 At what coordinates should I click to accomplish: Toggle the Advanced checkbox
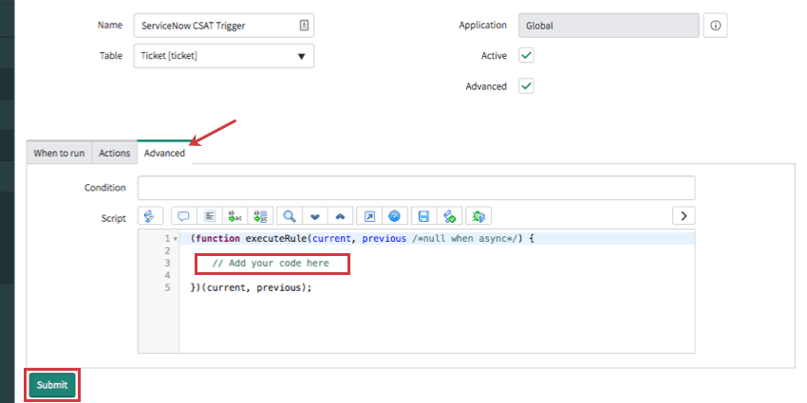(526, 86)
